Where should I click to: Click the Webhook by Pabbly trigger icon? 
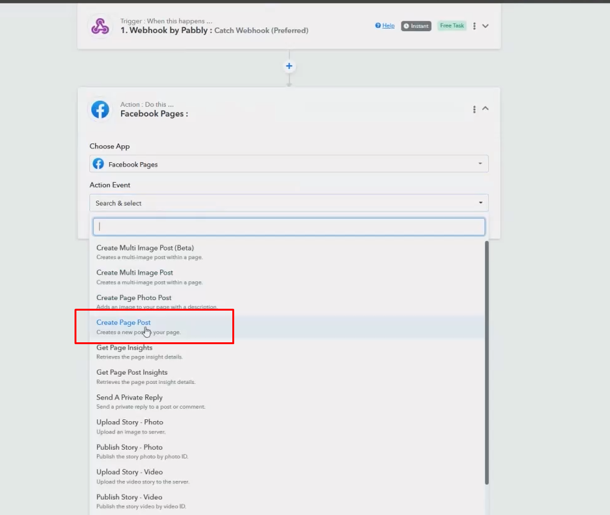pos(100,26)
